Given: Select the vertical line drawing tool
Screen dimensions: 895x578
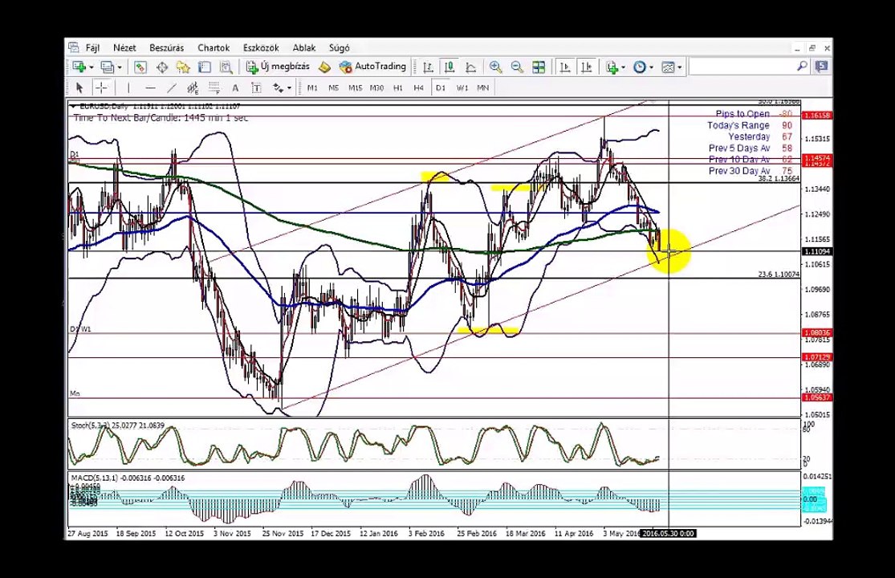Looking at the screenshot, I should (128, 88).
